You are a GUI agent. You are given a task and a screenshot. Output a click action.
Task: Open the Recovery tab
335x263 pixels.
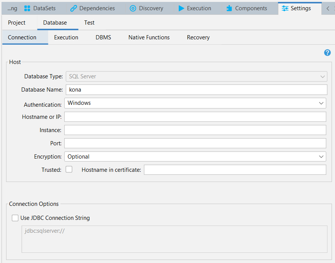coord(198,37)
